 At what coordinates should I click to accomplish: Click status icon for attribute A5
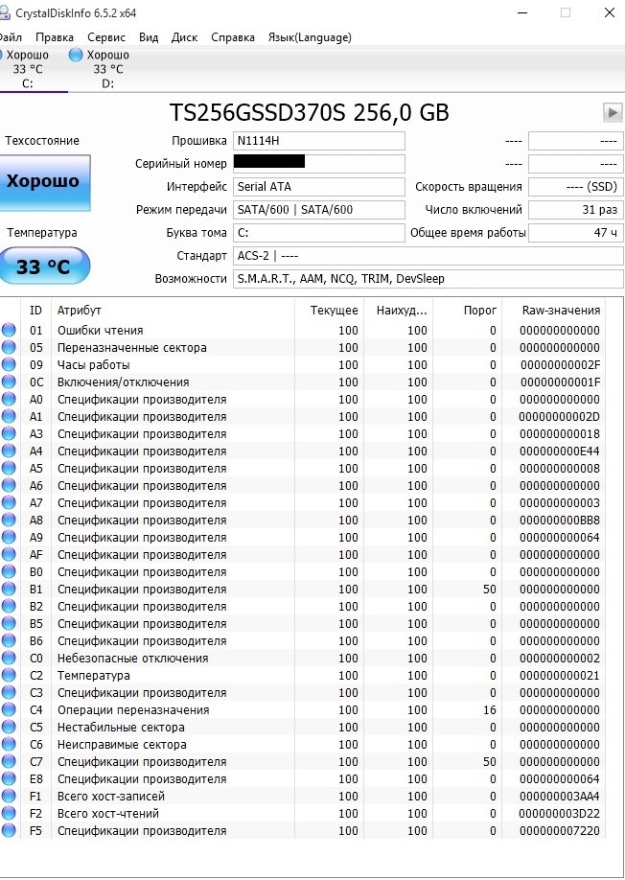tap(9, 468)
